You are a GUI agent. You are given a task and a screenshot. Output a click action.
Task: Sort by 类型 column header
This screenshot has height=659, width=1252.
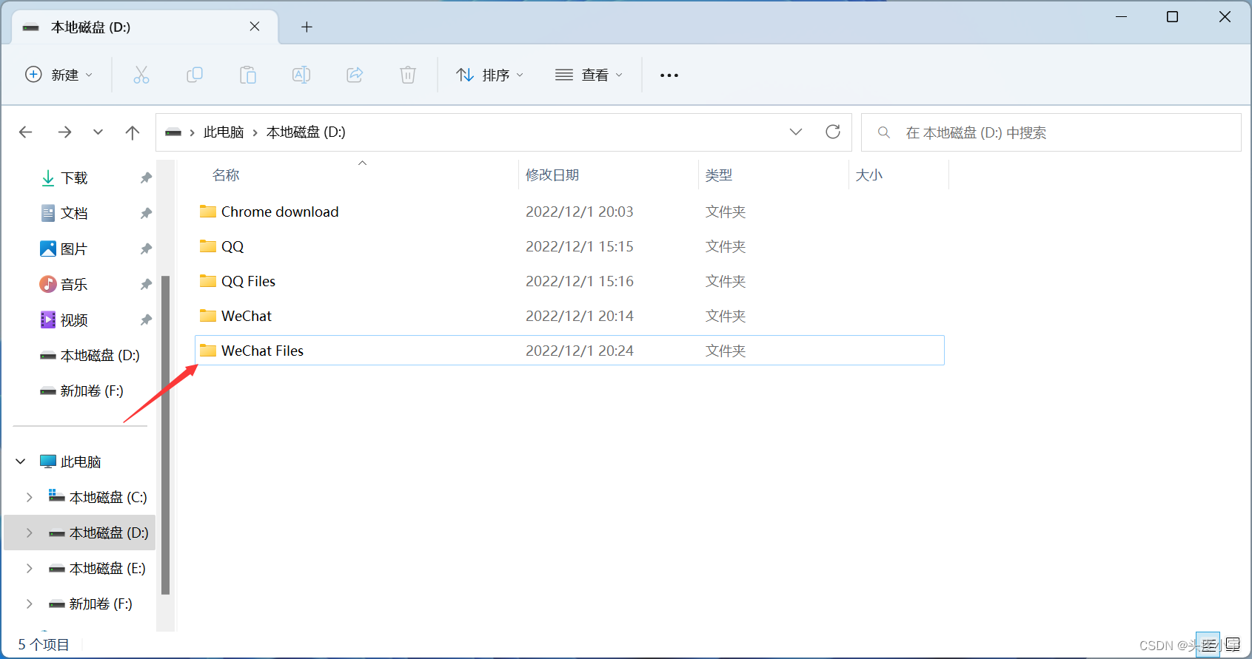719,175
